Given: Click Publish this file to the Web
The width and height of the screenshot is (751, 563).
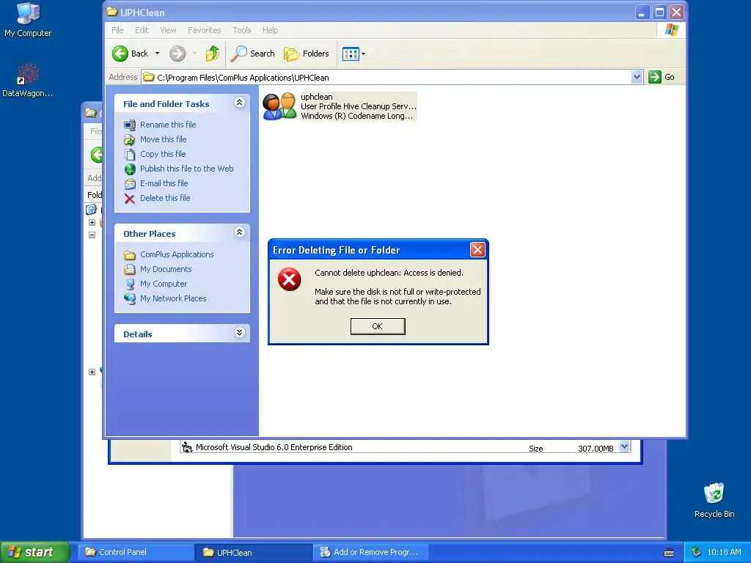Looking at the screenshot, I should tap(187, 169).
